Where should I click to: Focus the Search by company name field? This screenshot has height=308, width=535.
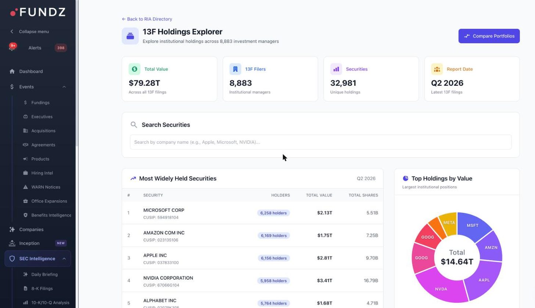[320, 142]
